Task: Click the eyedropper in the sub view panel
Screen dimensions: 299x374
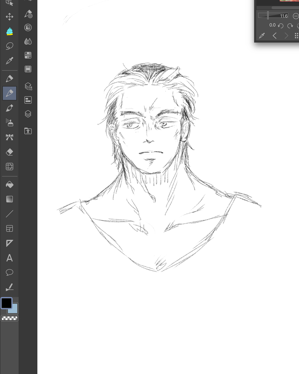Action: coord(262,36)
